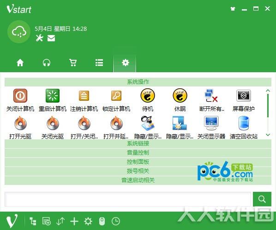
Task: Focus the search text input field
Action: coord(128,199)
